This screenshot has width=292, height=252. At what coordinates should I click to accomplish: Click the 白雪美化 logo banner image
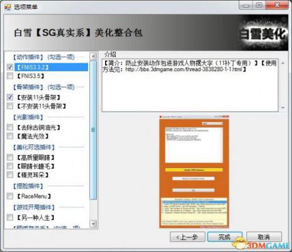(x=264, y=33)
